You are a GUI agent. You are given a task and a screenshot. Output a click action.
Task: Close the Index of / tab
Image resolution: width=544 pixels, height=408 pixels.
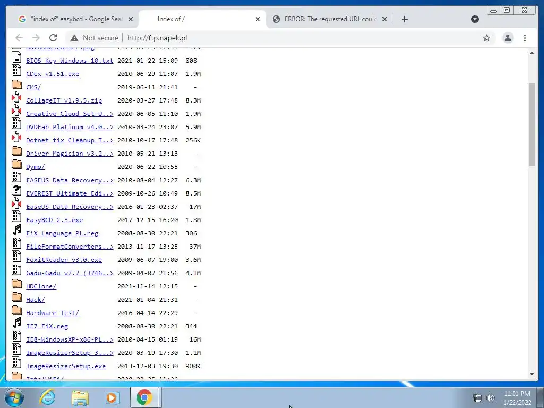click(x=258, y=19)
